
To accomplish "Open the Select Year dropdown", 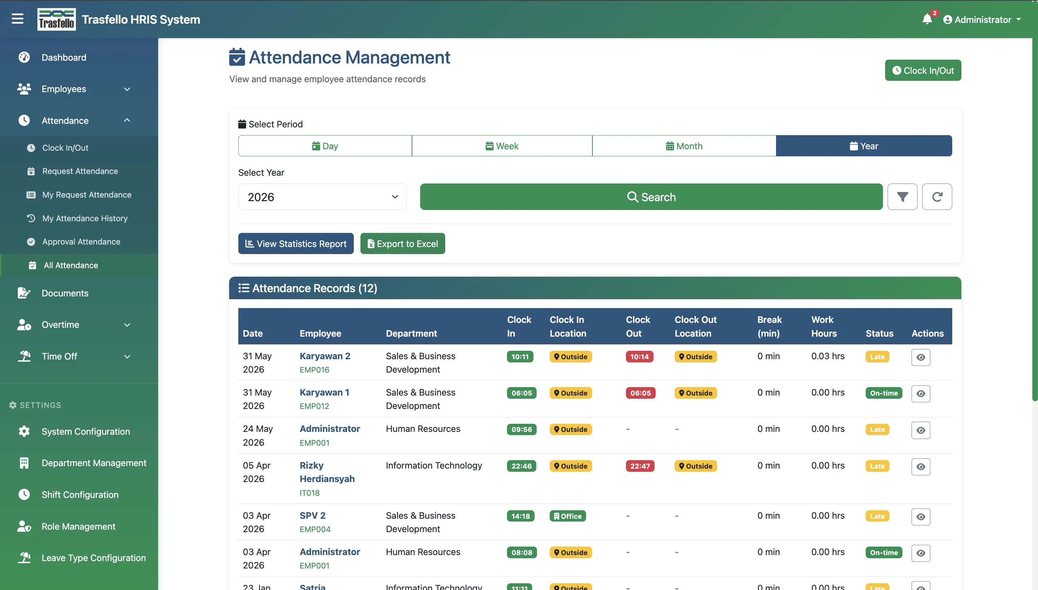I will (x=323, y=197).
